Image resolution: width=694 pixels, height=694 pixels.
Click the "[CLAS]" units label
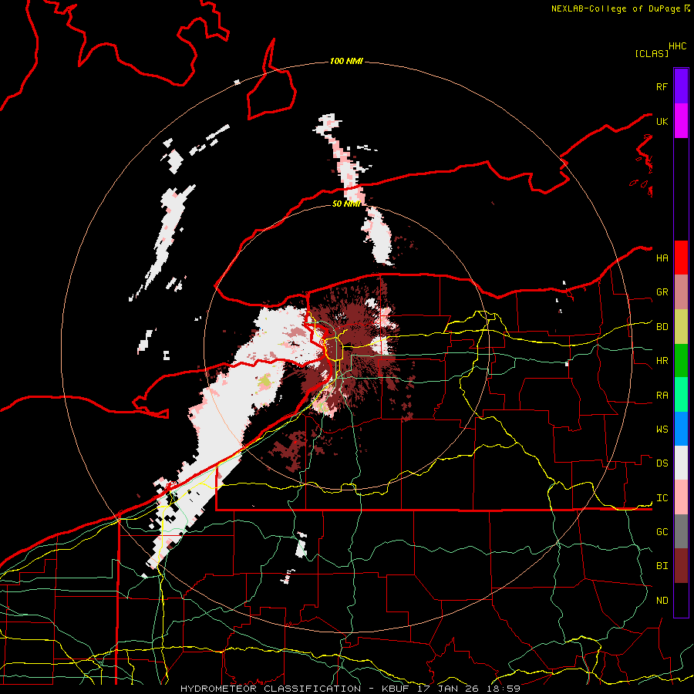tap(652, 53)
